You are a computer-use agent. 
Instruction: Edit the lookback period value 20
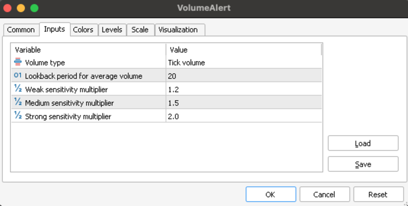point(243,76)
